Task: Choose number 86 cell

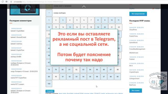Action: pos(104,70)
